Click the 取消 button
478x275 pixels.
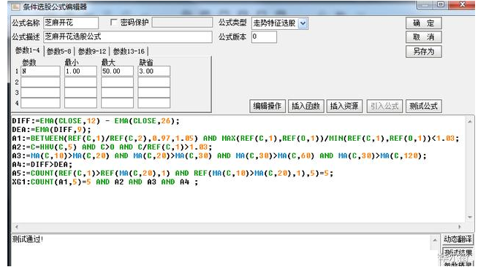(423, 37)
